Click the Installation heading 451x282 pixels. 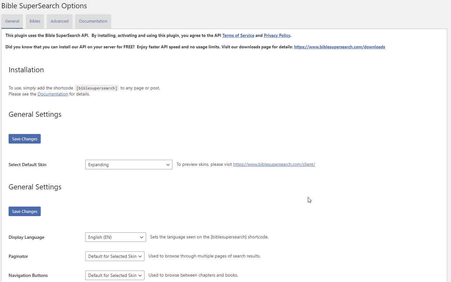(x=26, y=70)
